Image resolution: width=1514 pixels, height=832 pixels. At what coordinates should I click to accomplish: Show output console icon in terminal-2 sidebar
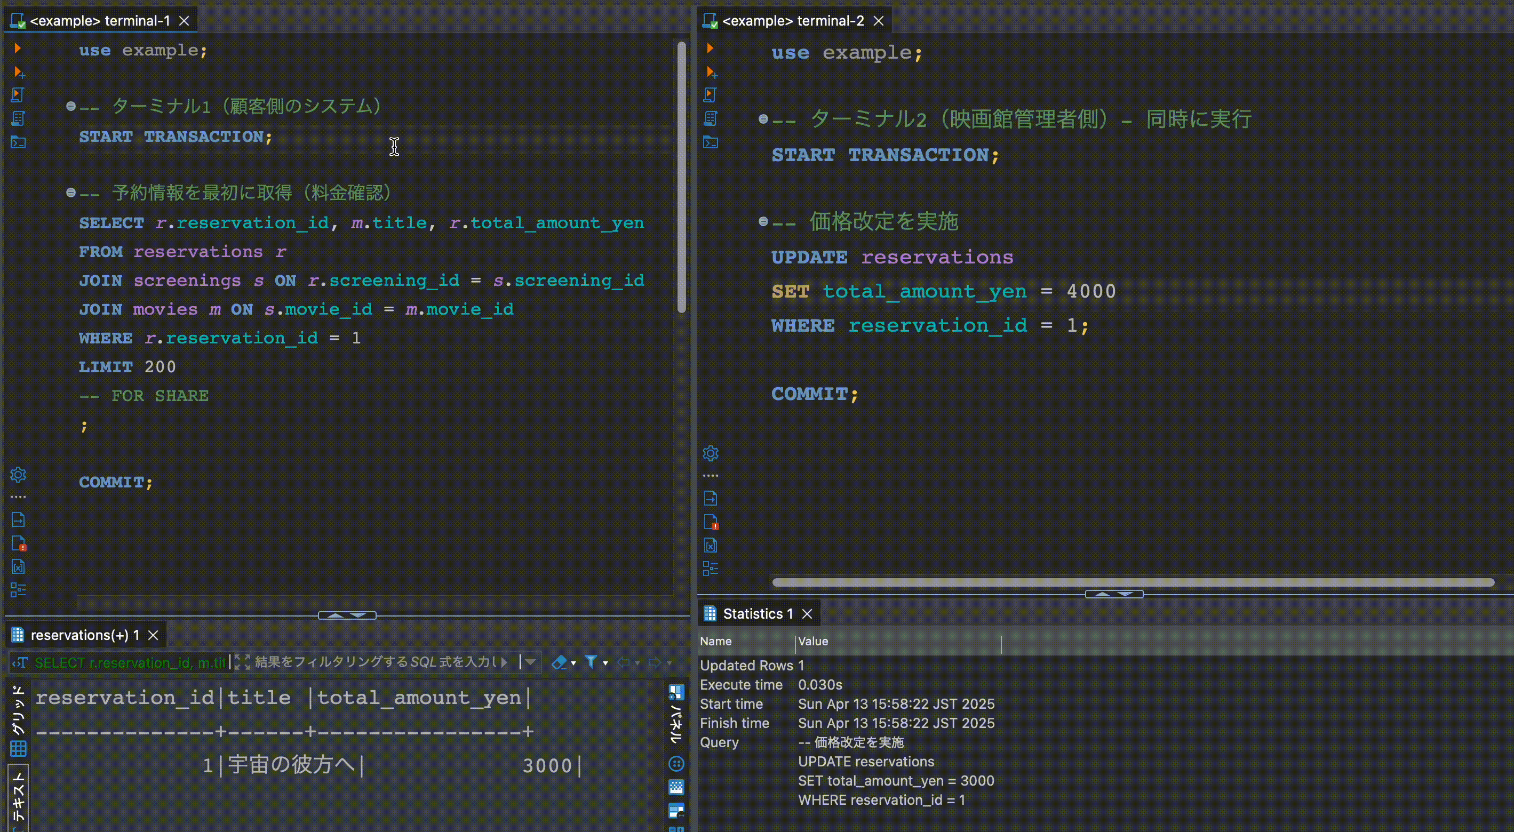(x=711, y=499)
